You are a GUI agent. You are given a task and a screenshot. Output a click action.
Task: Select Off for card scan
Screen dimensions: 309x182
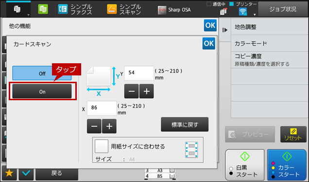pyautogui.click(x=42, y=73)
